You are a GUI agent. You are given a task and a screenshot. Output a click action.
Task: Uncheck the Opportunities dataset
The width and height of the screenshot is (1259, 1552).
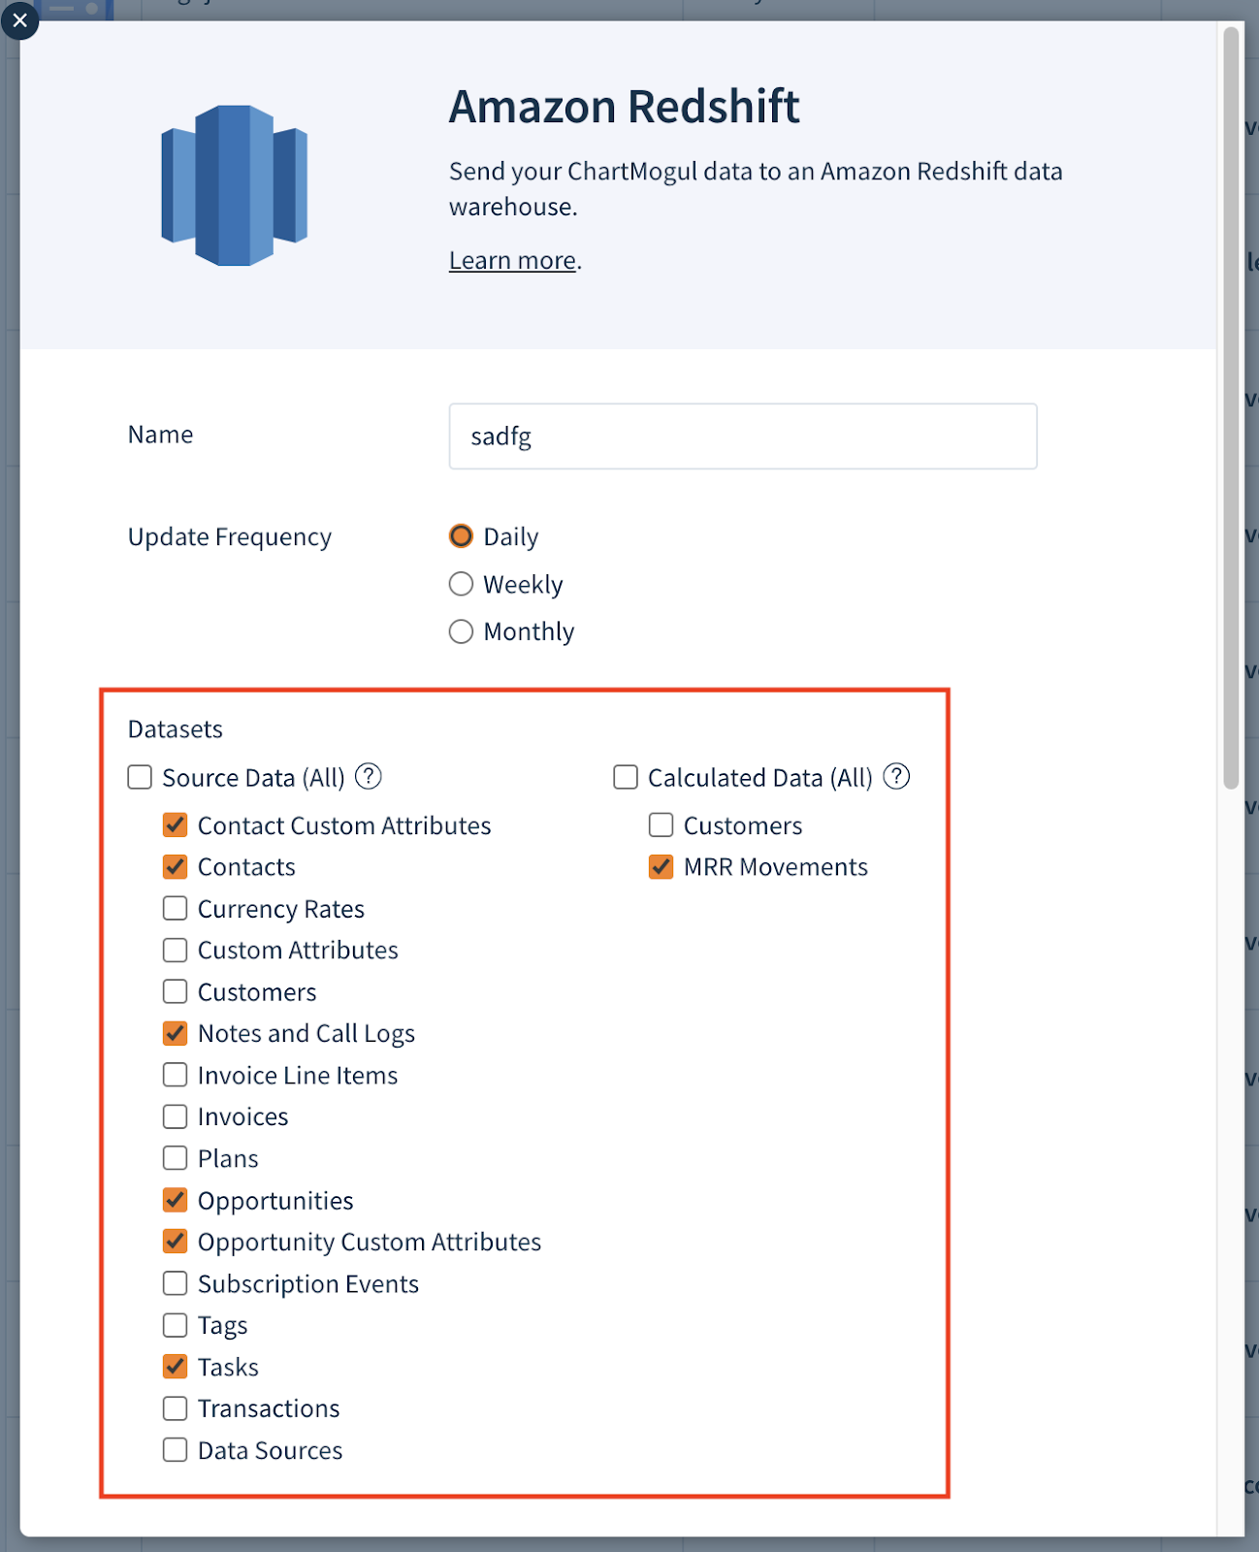[176, 1200]
